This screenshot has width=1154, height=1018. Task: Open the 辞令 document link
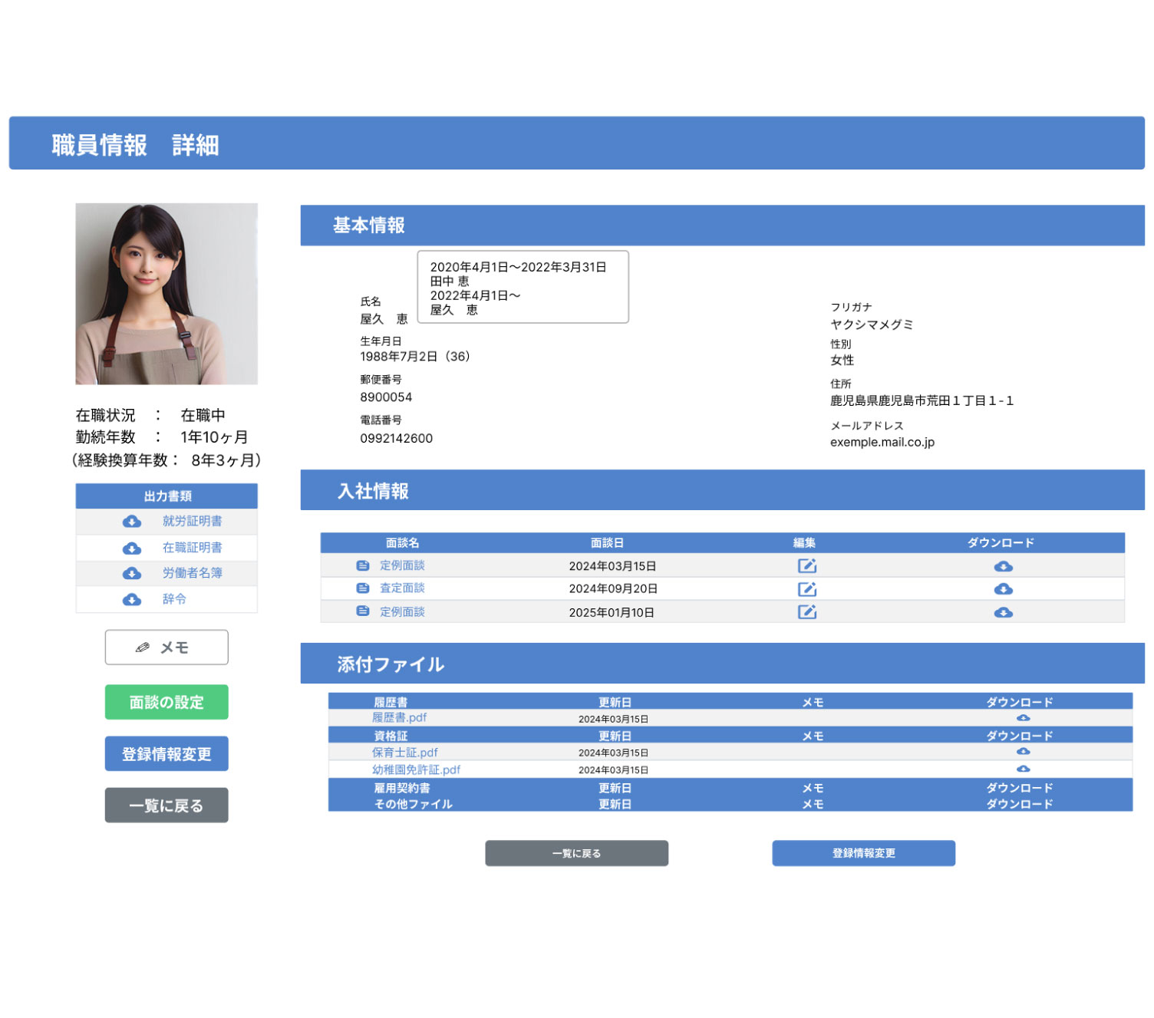pos(174,599)
